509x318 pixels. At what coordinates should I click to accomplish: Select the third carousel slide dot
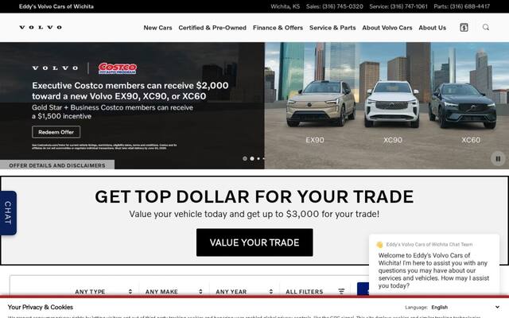pos(258,159)
